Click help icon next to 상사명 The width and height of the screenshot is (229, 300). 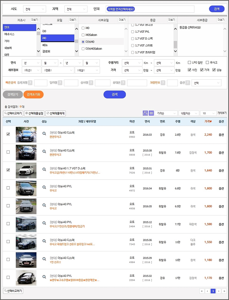point(91,83)
